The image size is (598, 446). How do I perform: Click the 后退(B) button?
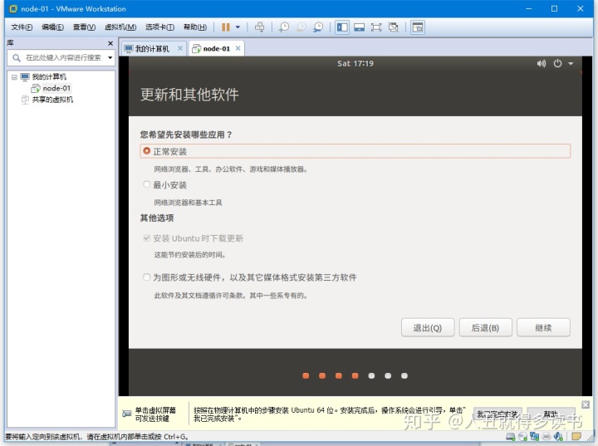(x=485, y=328)
